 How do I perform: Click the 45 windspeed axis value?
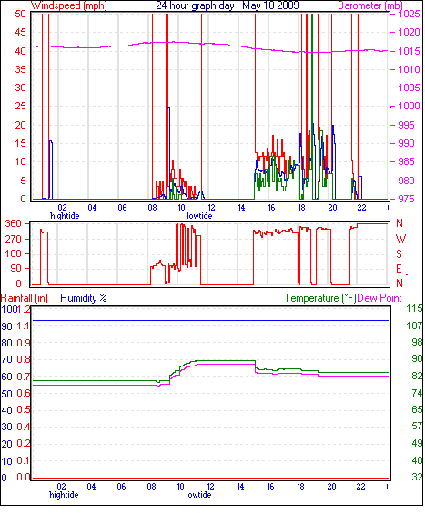point(20,32)
